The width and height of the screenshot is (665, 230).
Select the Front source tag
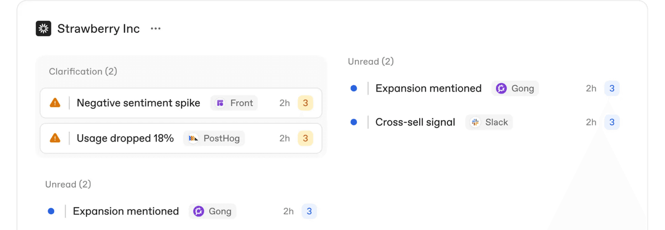point(234,103)
